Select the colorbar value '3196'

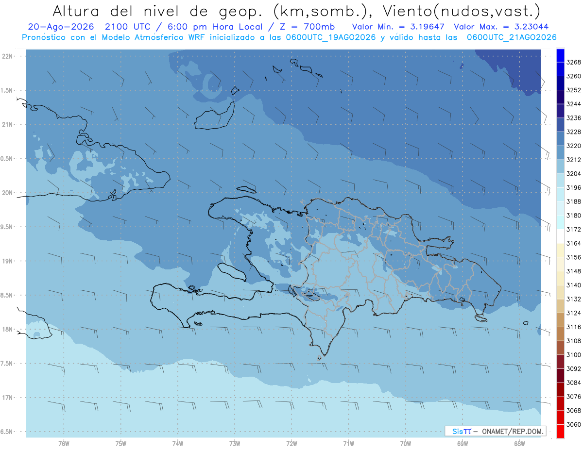[574, 187]
